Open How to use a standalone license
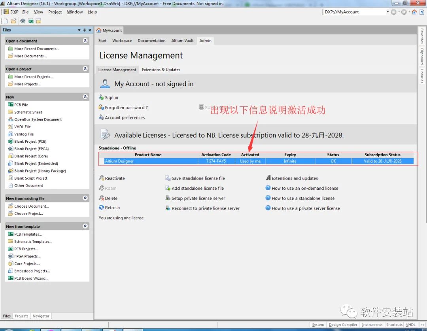The width and height of the screenshot is (427, 331). (303, 199)
